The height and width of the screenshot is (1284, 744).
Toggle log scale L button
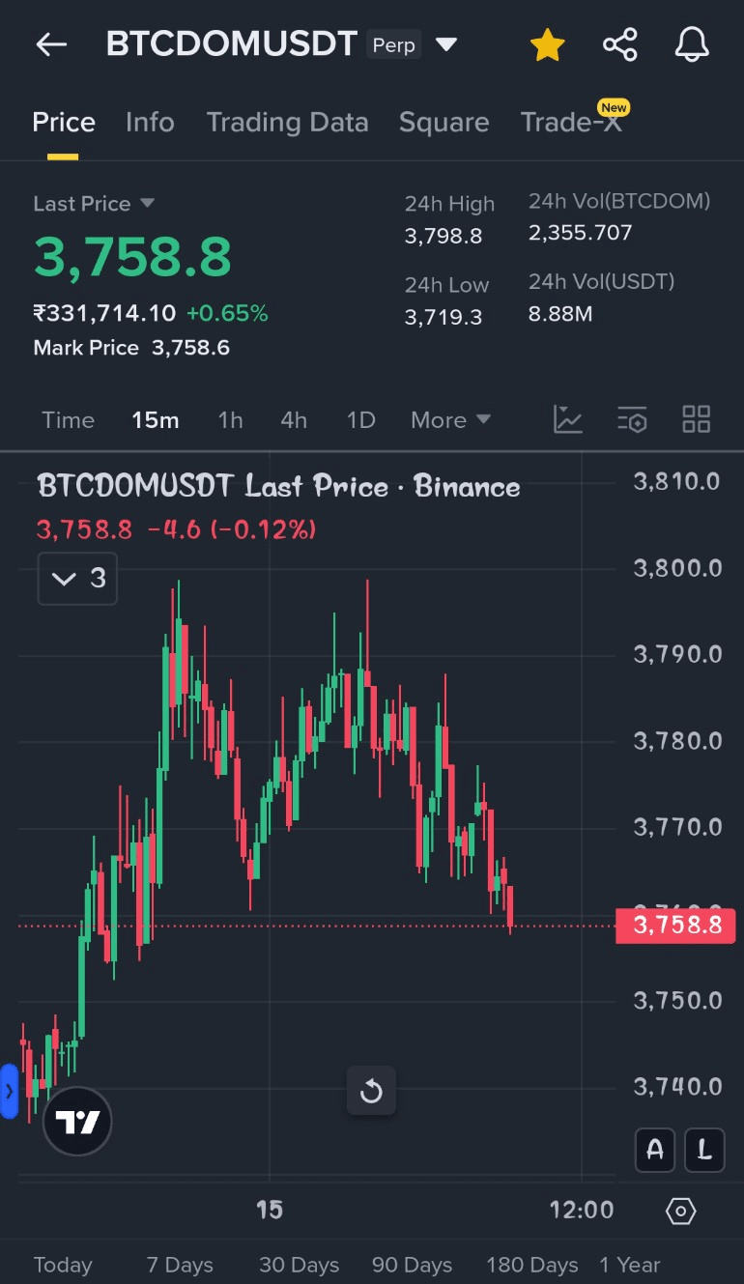point(704,1150)
